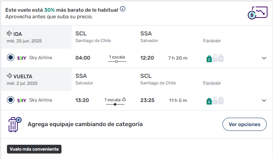Click the outbound "1 escala" stopover indicator
Viewport: 273px width, 159px height.
tap(117, 59)
